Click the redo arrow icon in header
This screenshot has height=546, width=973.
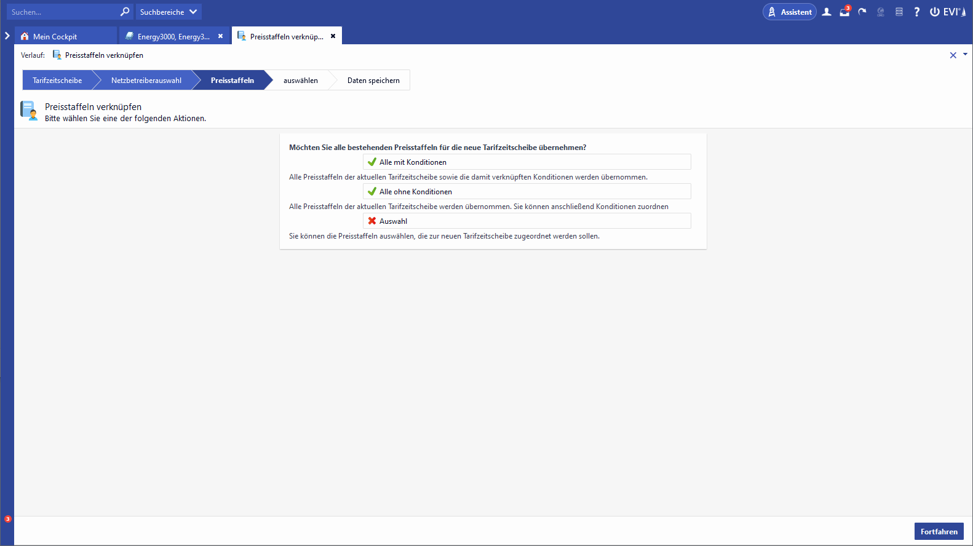(x=862, y=12)
